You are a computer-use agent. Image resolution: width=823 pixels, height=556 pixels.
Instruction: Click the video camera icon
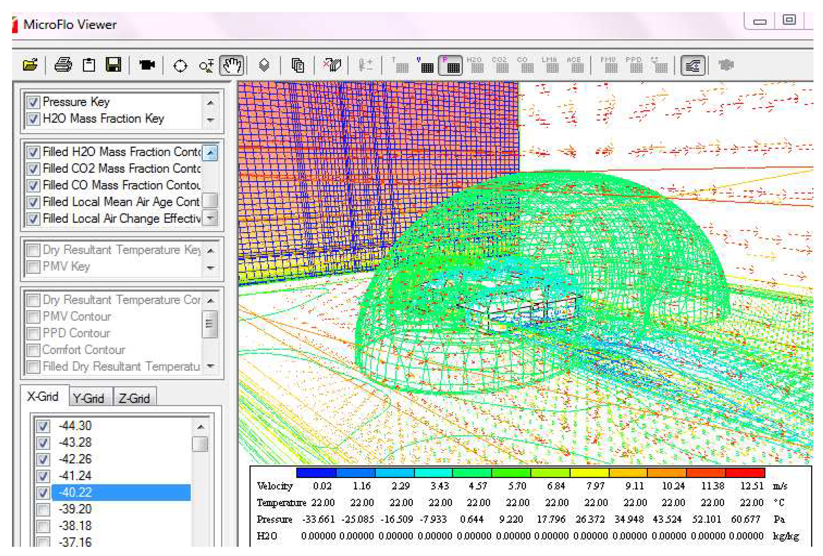tap(147, 65)
